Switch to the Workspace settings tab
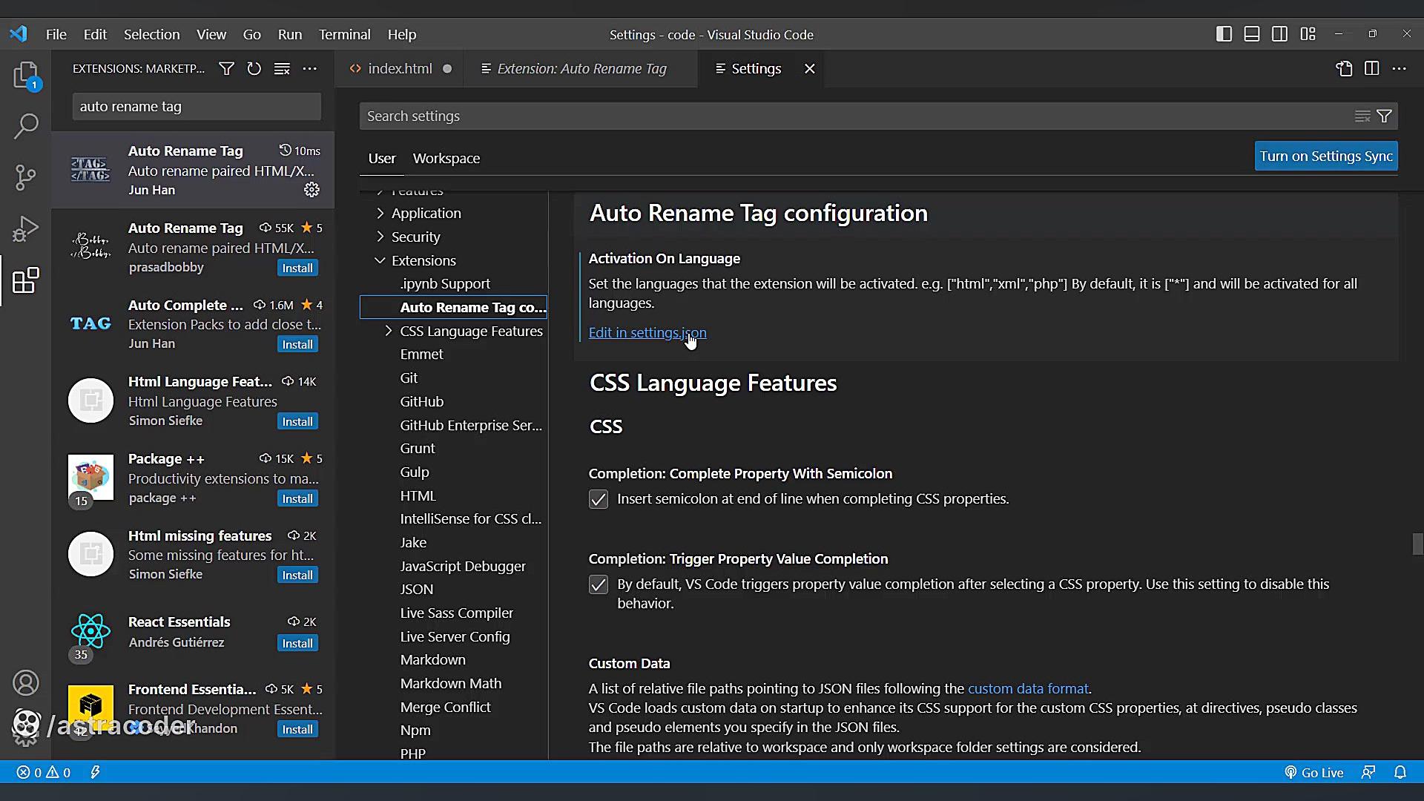Screen dimensions: 1424x801 pos(446,158)
